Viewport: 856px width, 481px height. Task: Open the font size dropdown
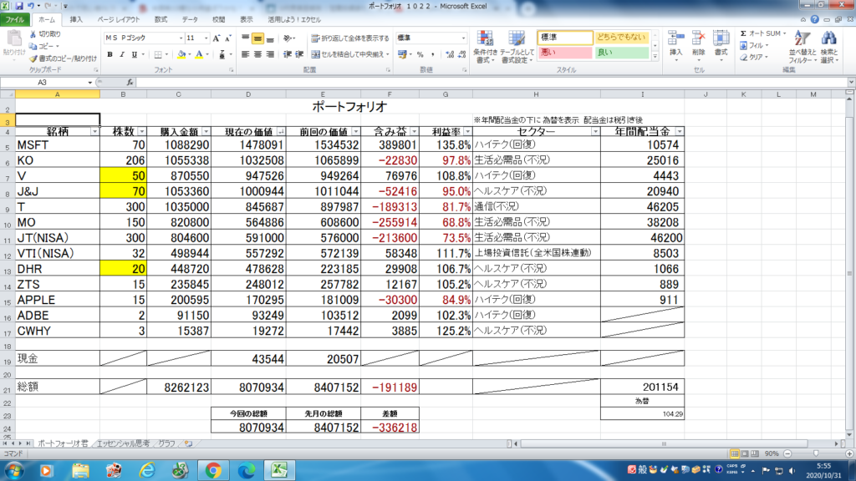pos(206,38)
